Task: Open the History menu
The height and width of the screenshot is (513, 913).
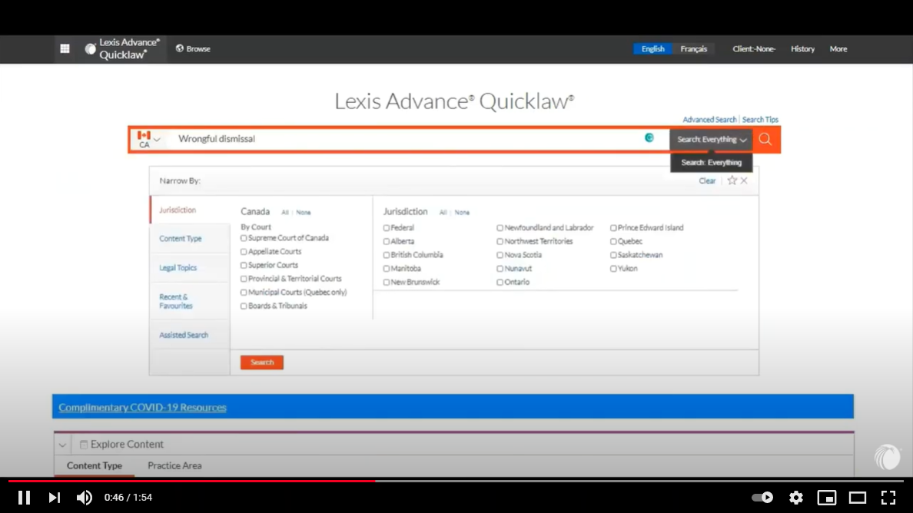Action: [802, 49]
